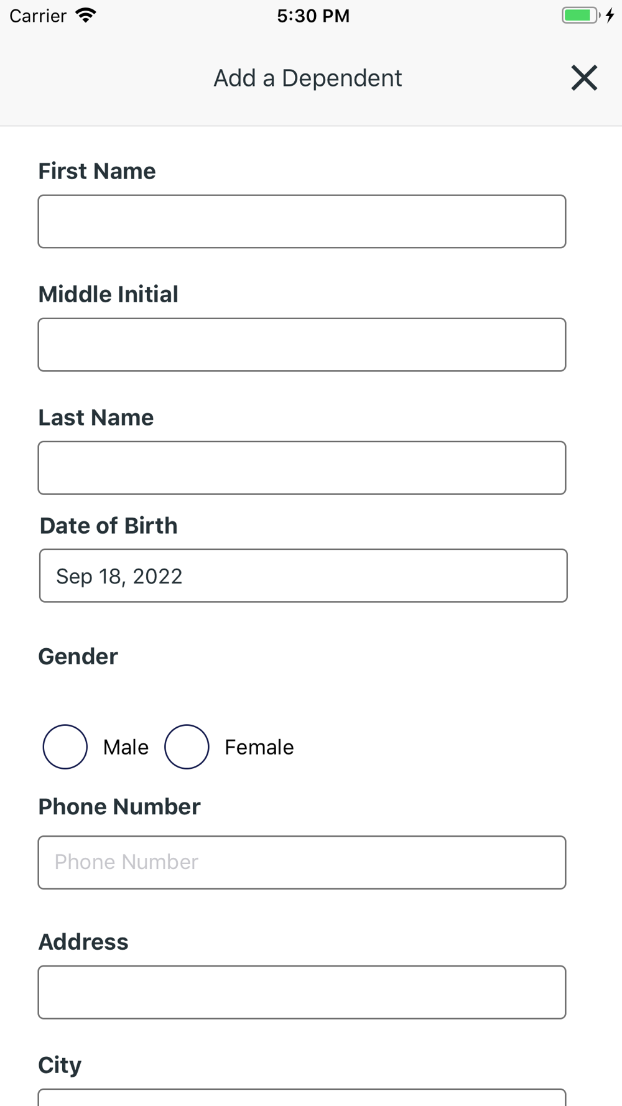Tap the Date of Birth label
Image resolution: width=622 pixels, height=1106 pixels.
pos(108,526)
